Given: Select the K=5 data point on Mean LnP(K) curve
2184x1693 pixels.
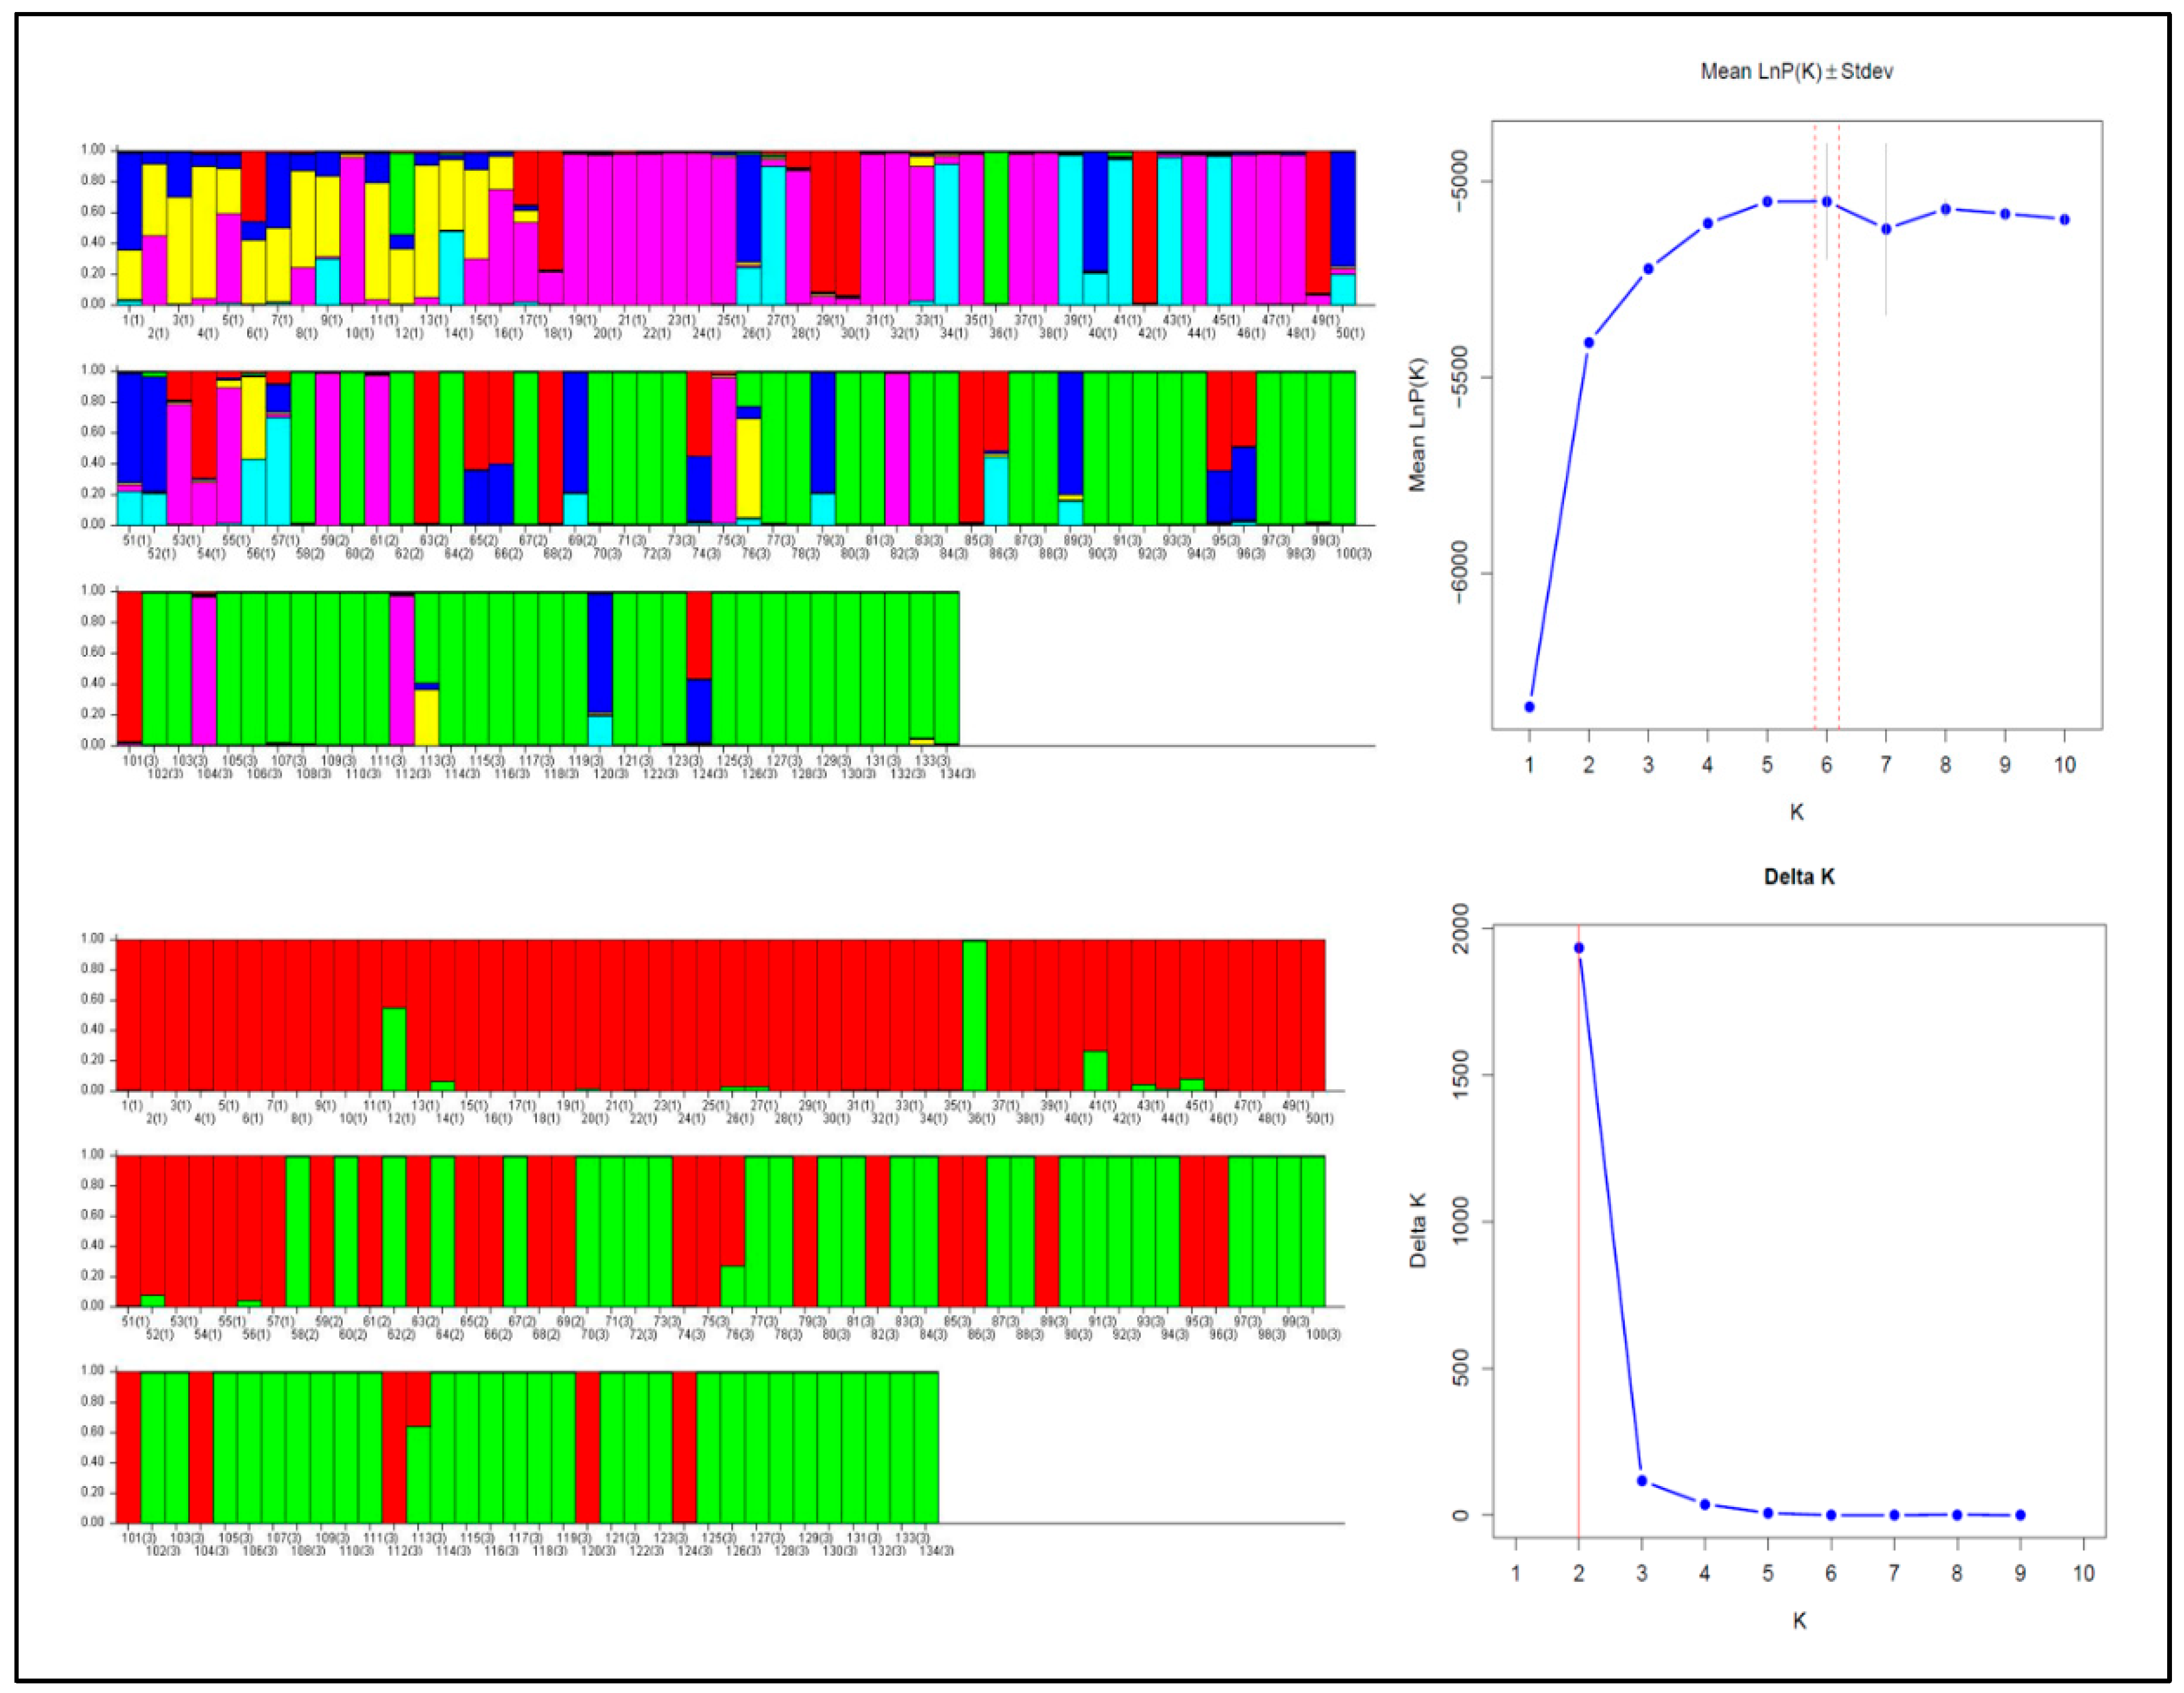Looking at the screenshot, I should click(1767, 202).
